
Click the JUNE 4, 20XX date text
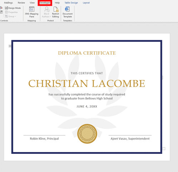(x=87, y=106)
